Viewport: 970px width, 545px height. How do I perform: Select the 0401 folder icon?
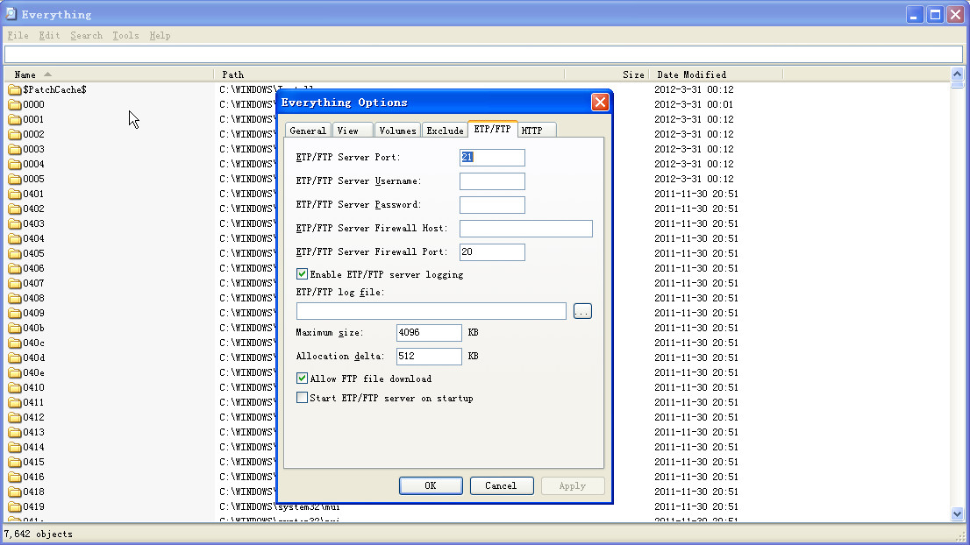click(x=15, y=194)
